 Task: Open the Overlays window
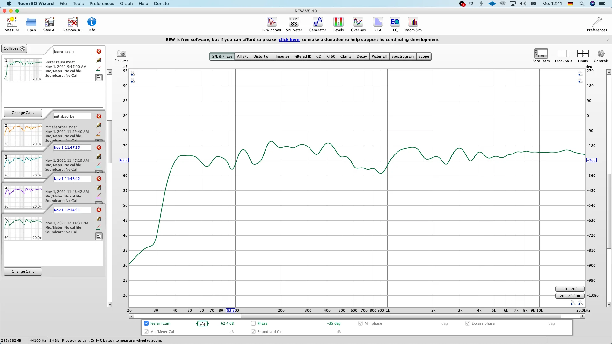pos(358,24)
